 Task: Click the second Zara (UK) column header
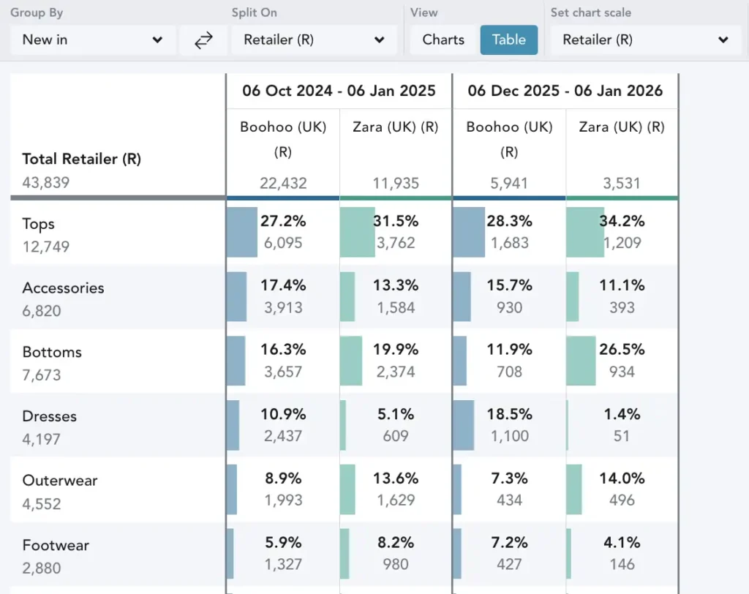[x=622, y=127]
